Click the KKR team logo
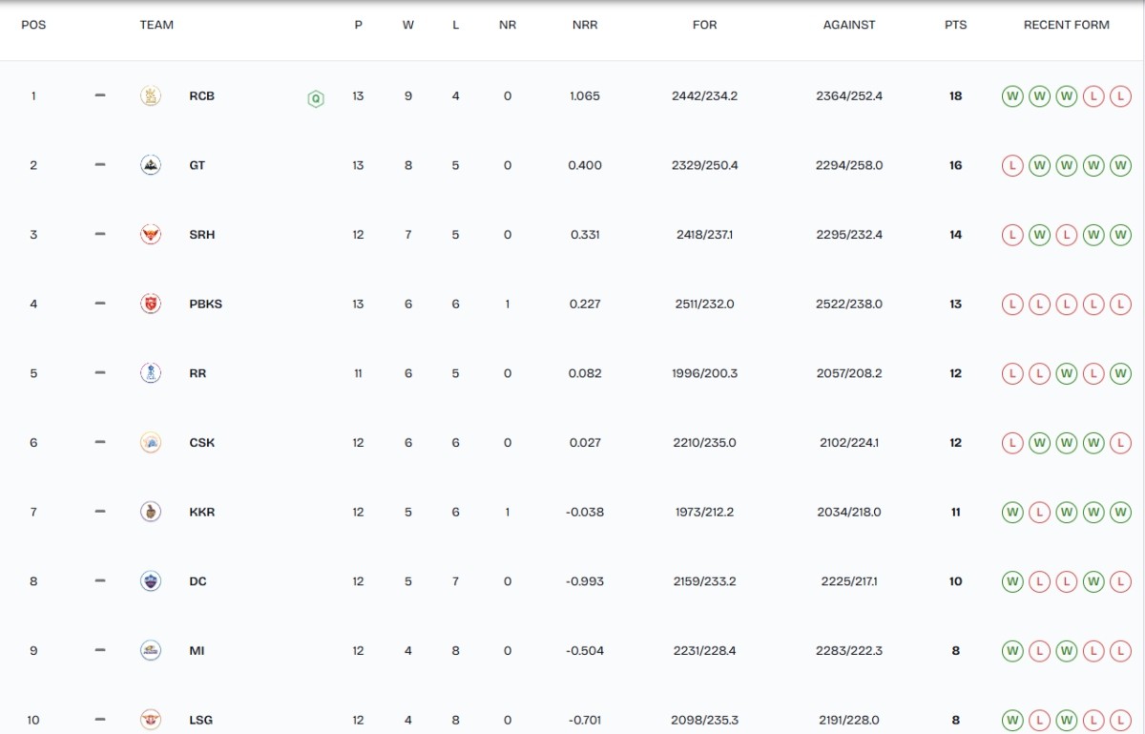The image size is (1145, 734). 151,513
